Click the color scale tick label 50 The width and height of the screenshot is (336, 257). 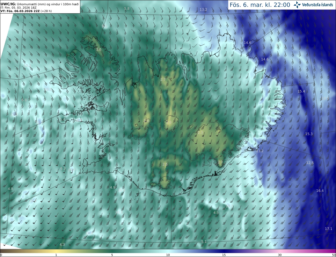(334, 255)
